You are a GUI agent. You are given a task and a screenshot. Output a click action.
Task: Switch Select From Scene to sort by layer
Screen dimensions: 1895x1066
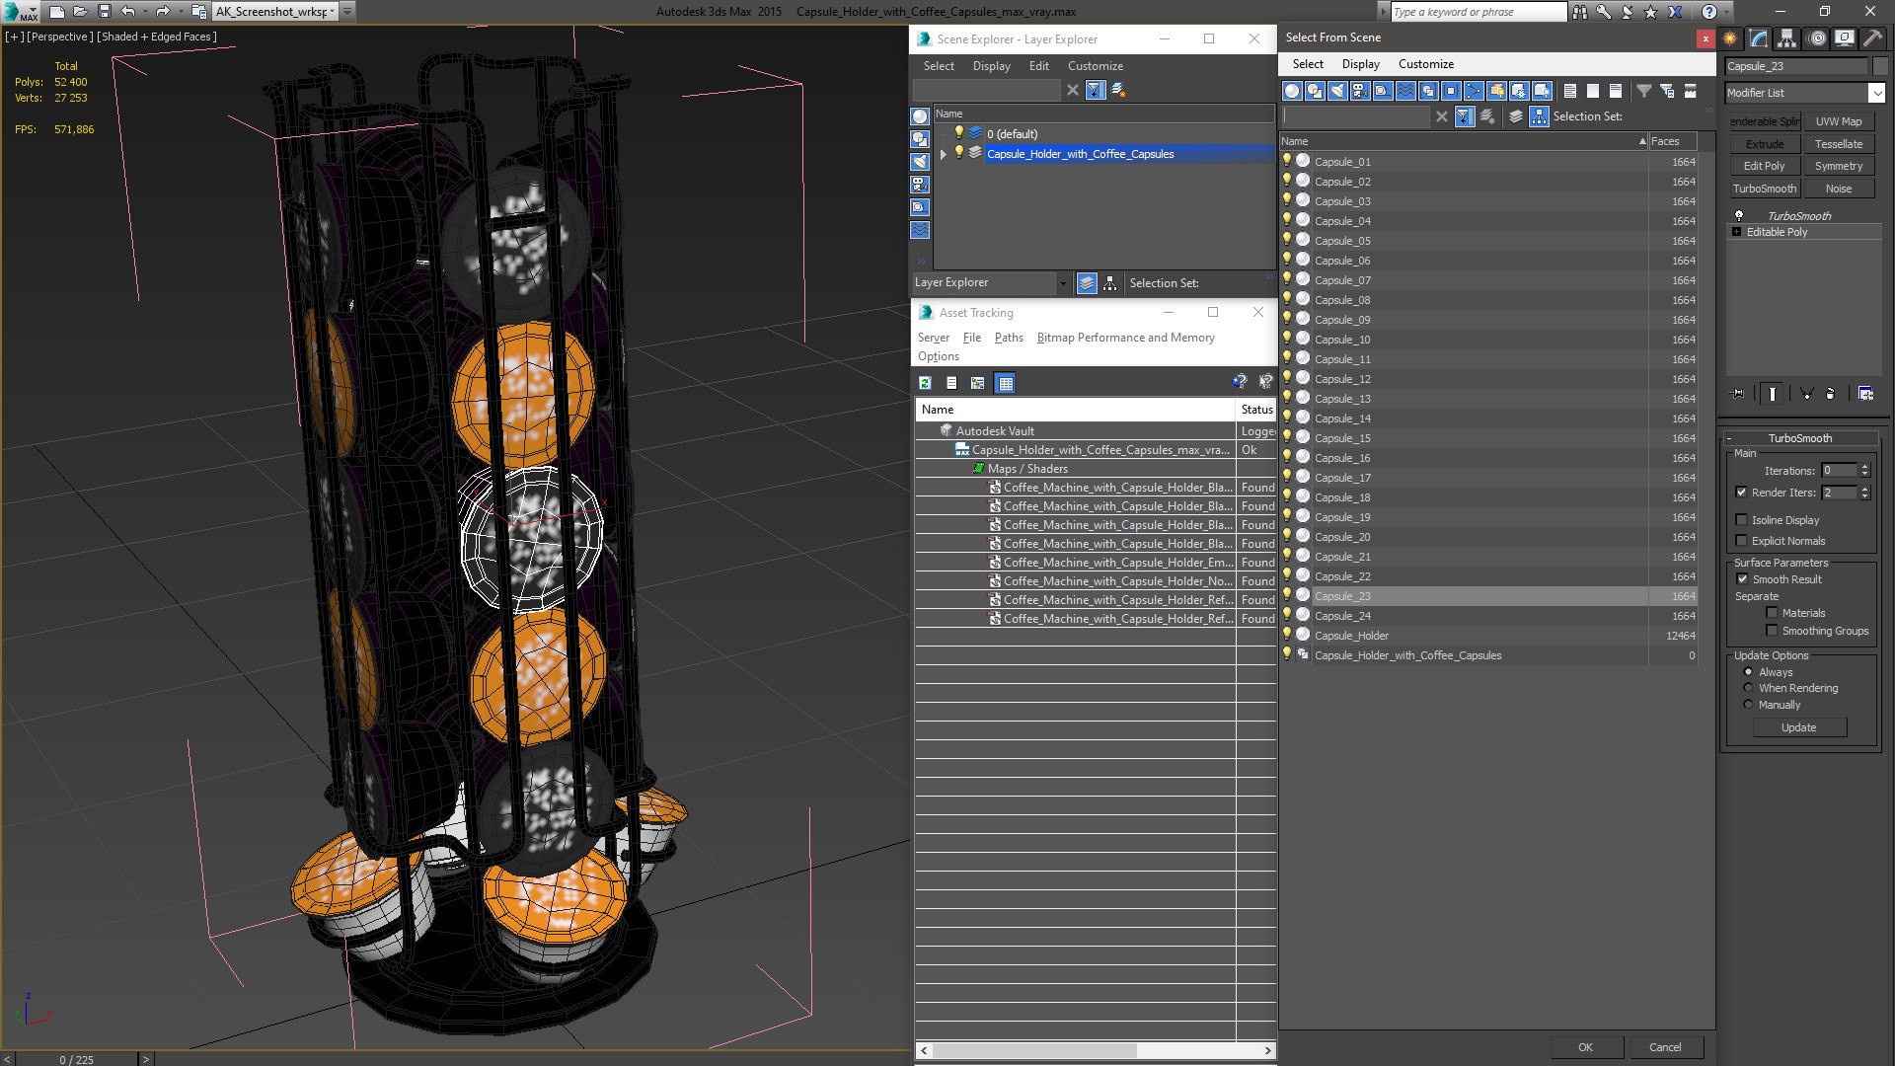pyautogui.click(x=1516, y=116)
